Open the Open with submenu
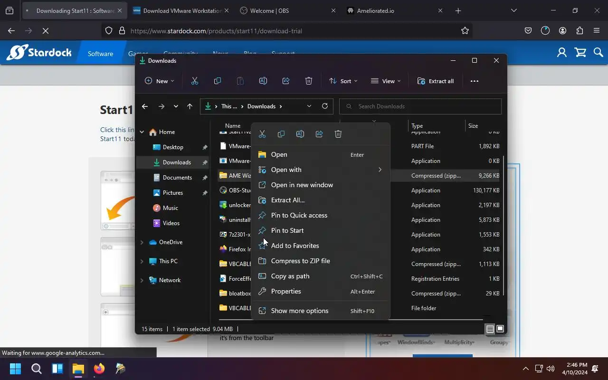The height and width of the screenshot is (380, 608). tap(321, 170)
